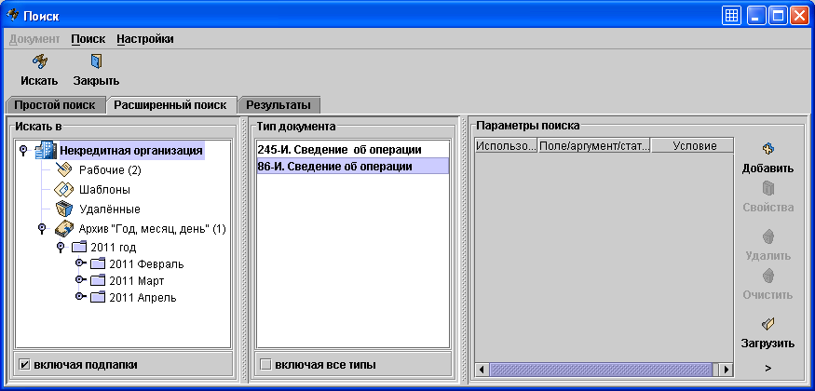Click the Закрыть button label
This screenshot has height=391, width=815.
click(96, 81)
